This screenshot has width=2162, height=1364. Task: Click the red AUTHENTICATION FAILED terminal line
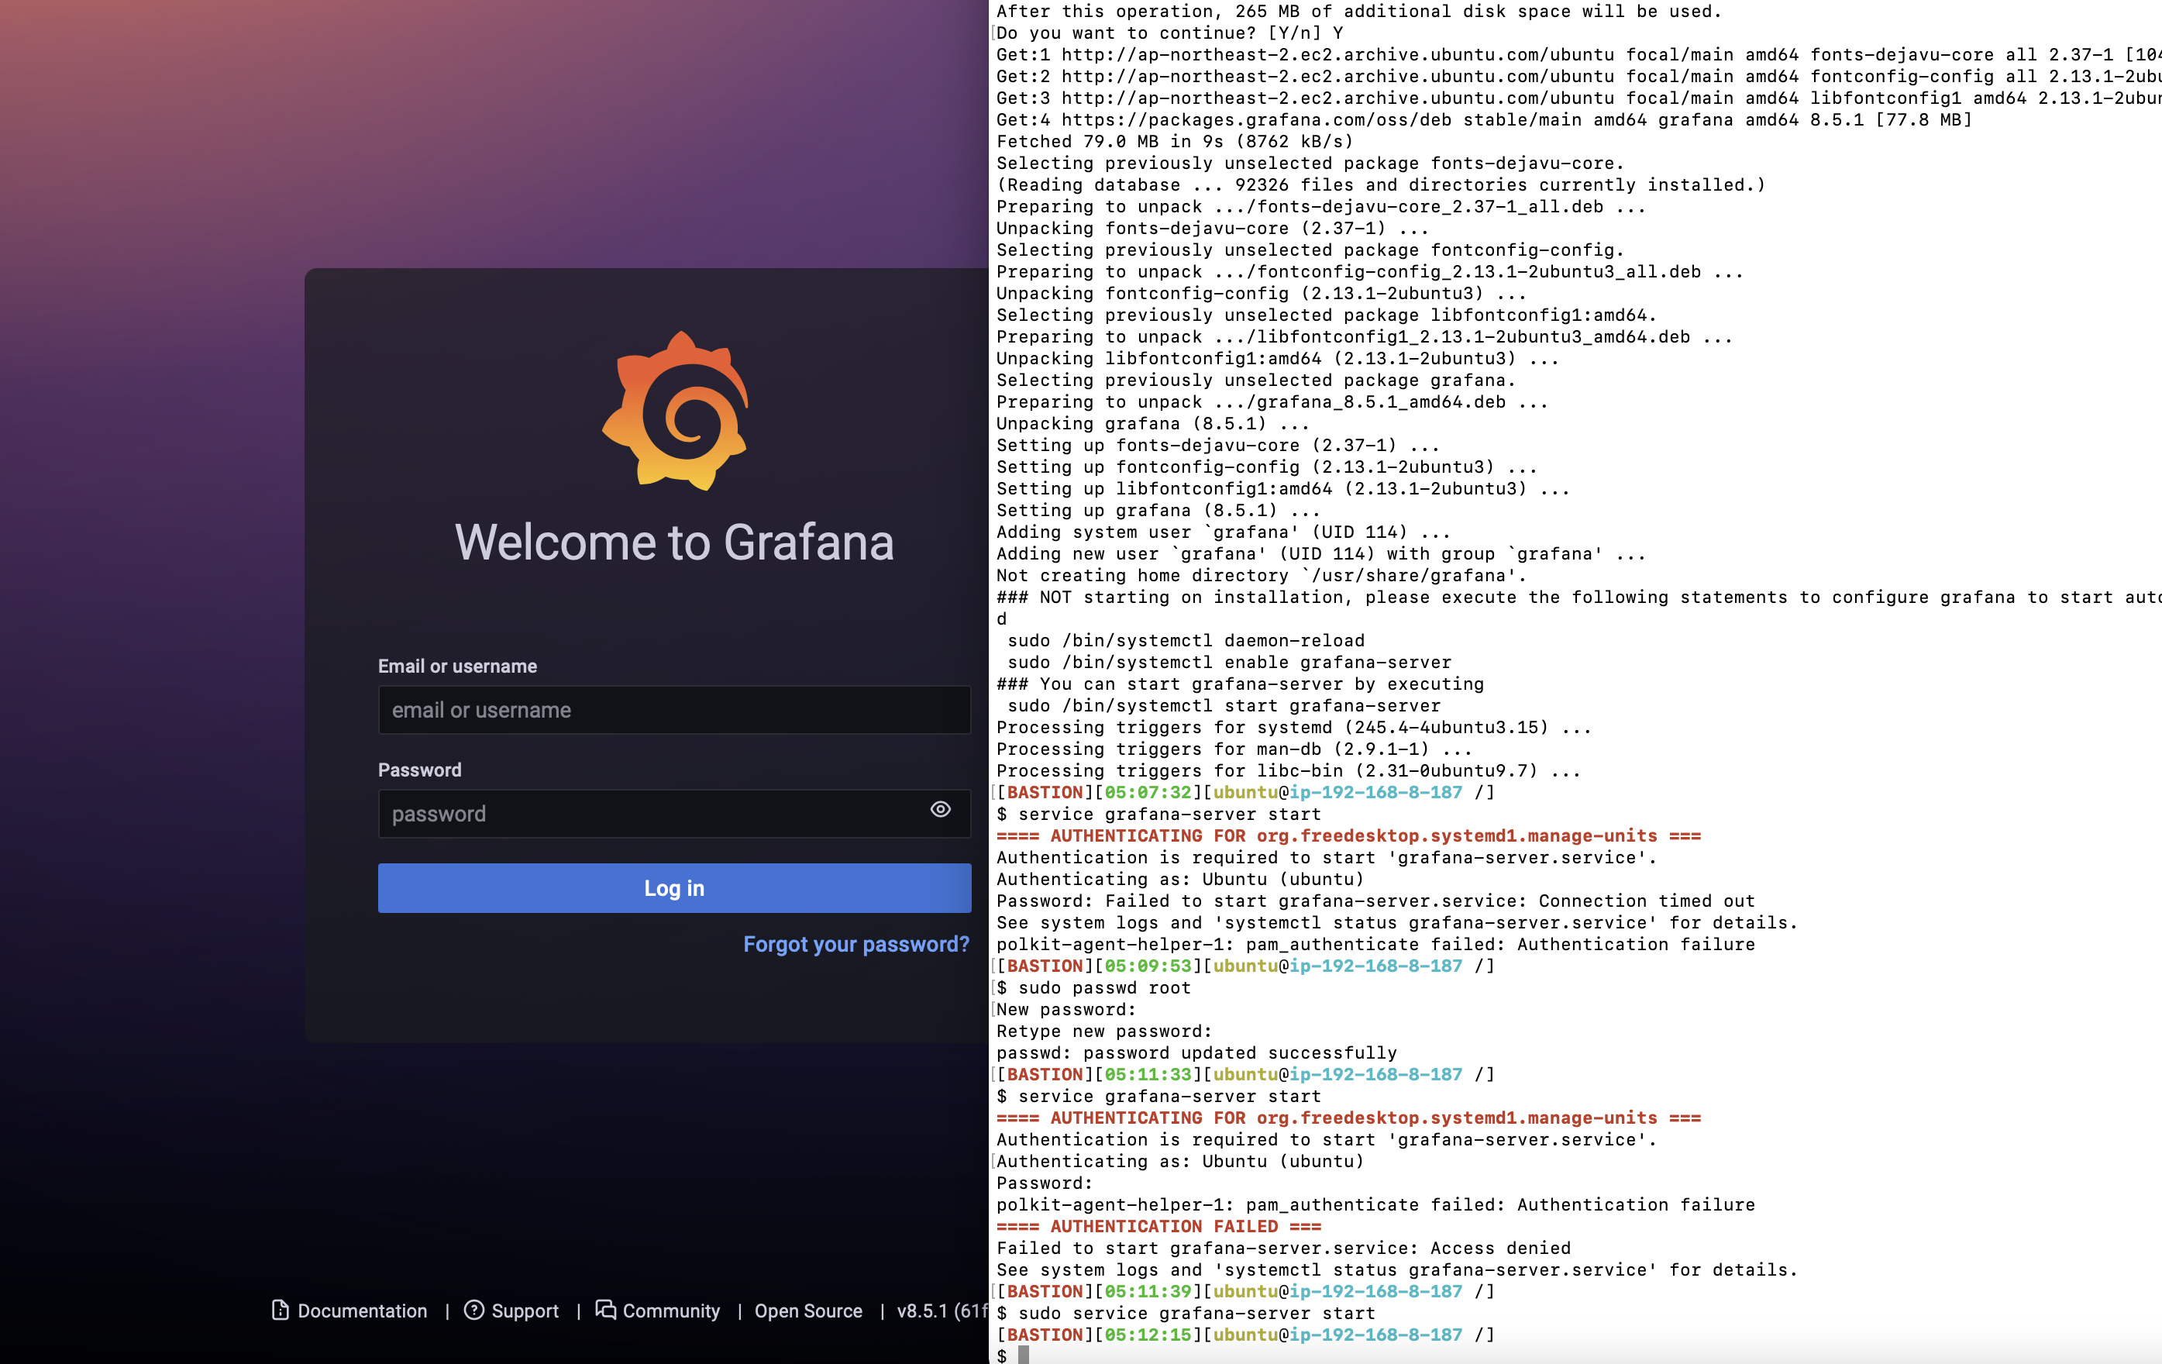pos(1158,1227)
